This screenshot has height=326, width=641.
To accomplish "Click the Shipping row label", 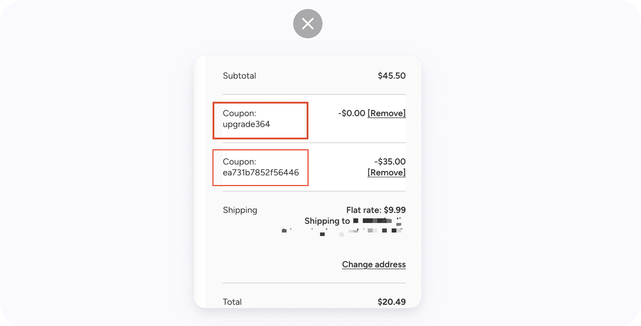I will pyautogui.click(x=240, y=210).
